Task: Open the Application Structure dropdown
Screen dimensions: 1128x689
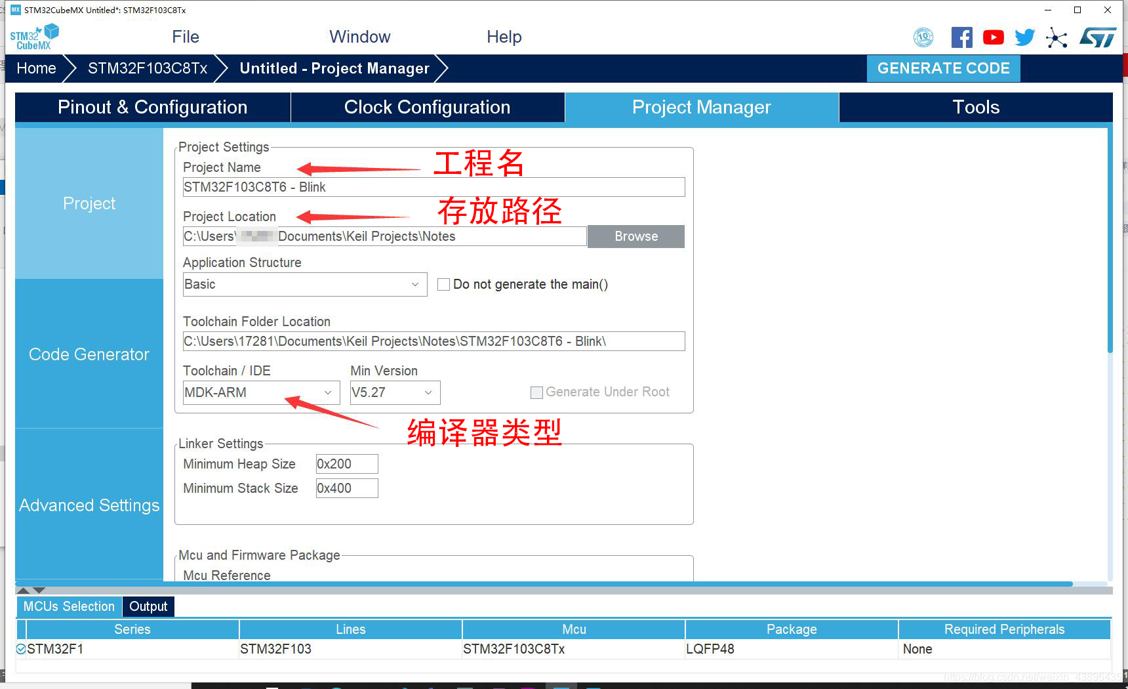Action: 305,284
